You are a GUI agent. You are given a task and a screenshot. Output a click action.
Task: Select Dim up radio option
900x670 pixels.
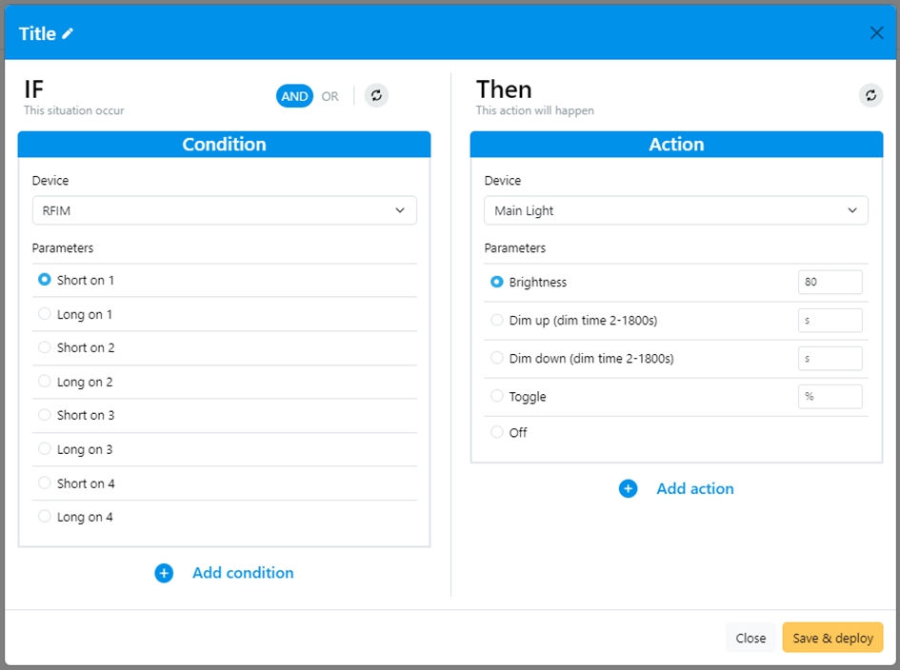[x=497, y=320]
